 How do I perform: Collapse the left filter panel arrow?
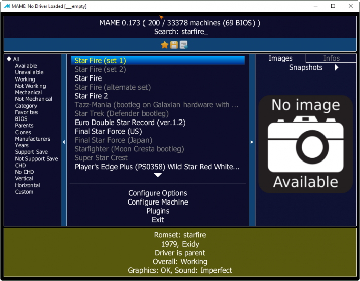pyautogui.click(x=64, y=142)
